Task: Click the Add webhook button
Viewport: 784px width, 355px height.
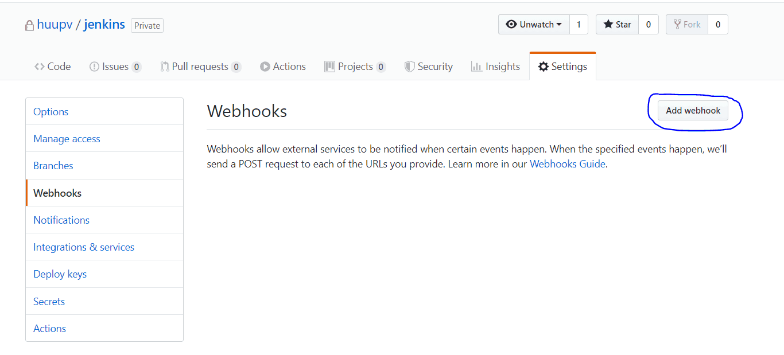Action: click(692, 110)
